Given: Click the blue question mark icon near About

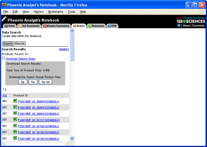Looking at the screenshot, I should point(179,26).
